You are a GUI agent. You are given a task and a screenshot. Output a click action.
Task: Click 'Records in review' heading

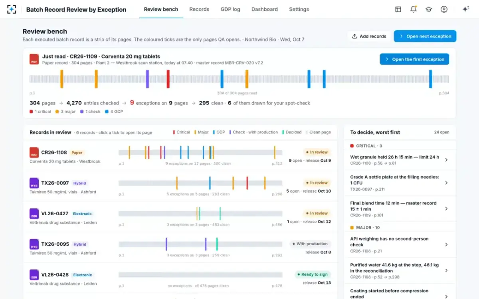click(x=50, y=132)
